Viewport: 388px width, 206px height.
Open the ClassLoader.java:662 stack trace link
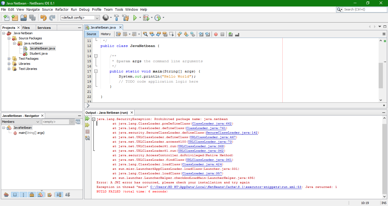pyautogui.click(x=212, y=124)
